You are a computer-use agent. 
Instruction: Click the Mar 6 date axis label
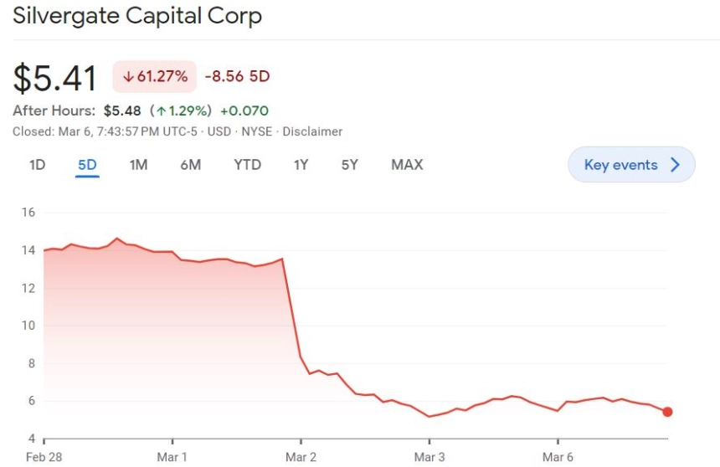558,457
